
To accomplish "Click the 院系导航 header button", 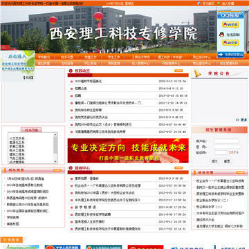I will coord(31,130).
